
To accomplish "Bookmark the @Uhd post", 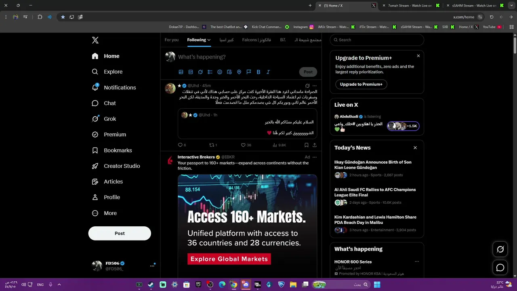I will [306, 145].
